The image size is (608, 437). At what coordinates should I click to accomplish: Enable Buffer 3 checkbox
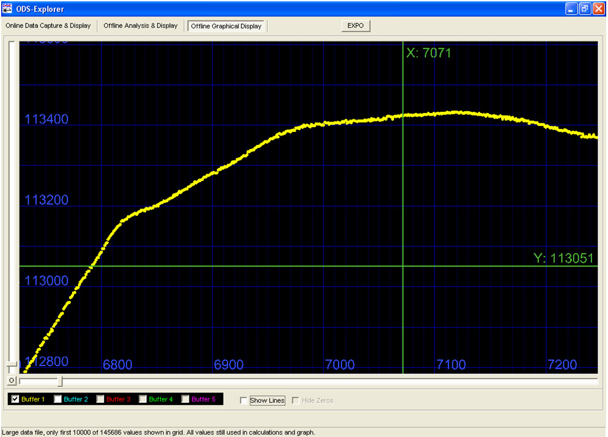pos(100,398)
